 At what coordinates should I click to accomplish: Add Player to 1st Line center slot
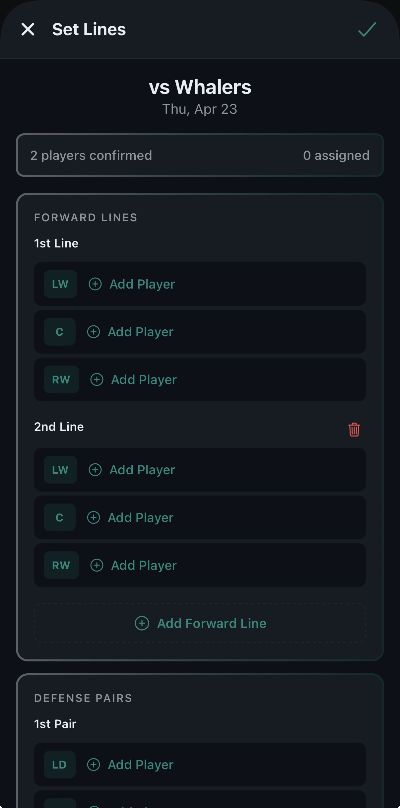141,332
